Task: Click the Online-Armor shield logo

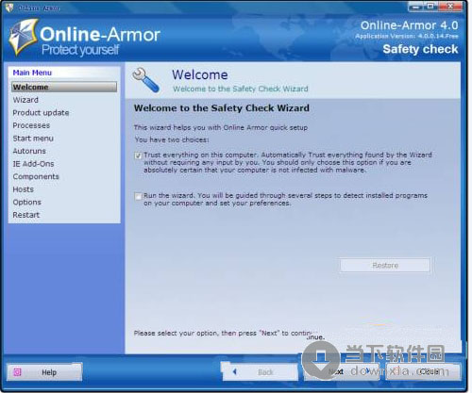Action: click(23, 38)
